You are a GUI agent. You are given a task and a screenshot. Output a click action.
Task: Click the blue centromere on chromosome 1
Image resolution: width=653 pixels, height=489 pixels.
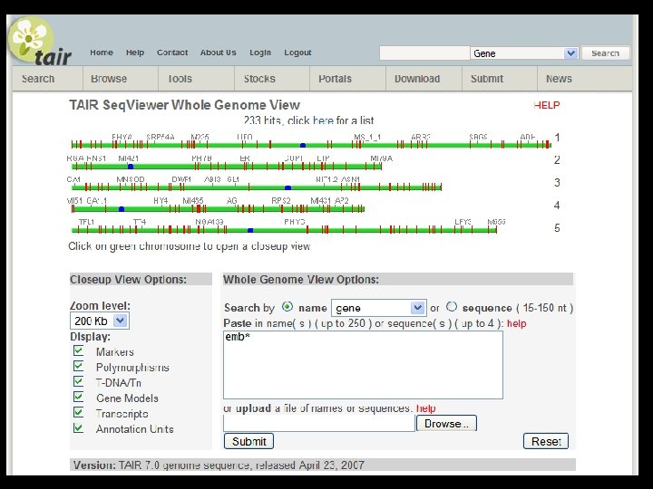pyautogui.click(x=303, y=145)
